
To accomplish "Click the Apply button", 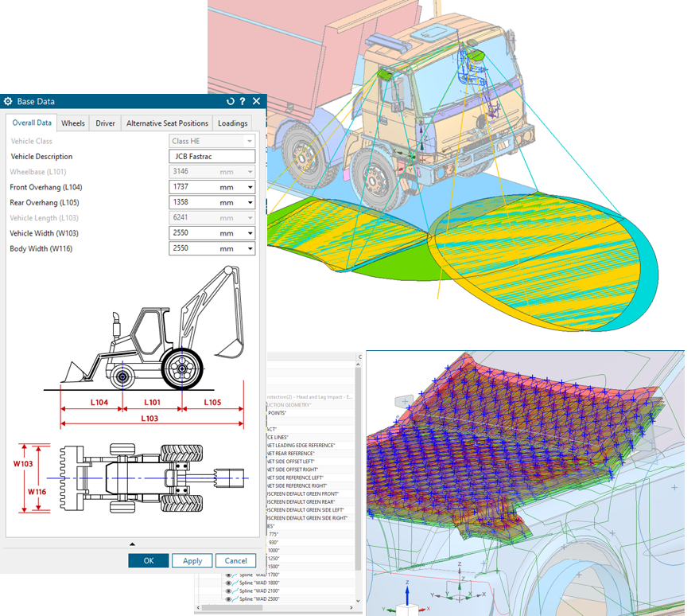I will click(x=192, y=560).
